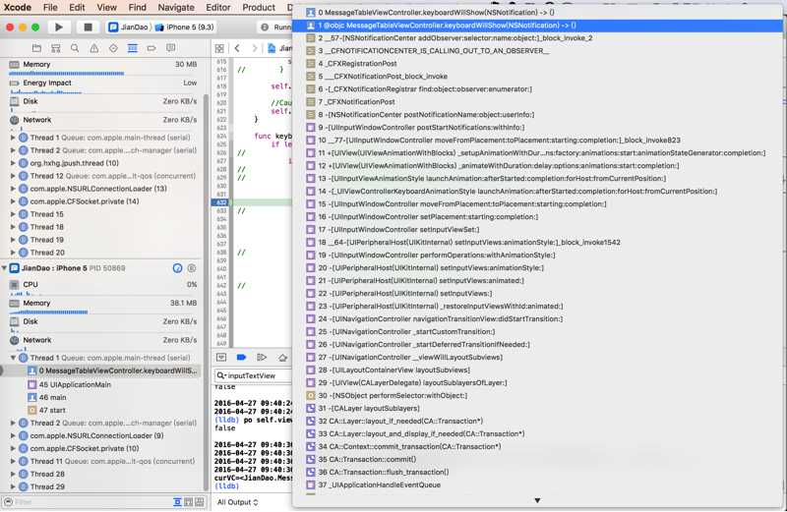Select the Debug navigator icon
787x512 pixels.
(133, 48)
